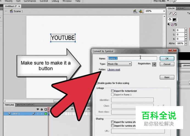Toggle Layer 1 visibility dot
Screen dimensions: 190x136
point(38,114)
